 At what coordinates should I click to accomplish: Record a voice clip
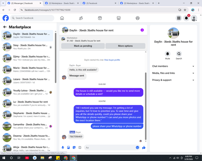pyautogui.click(x=63, y=148)
